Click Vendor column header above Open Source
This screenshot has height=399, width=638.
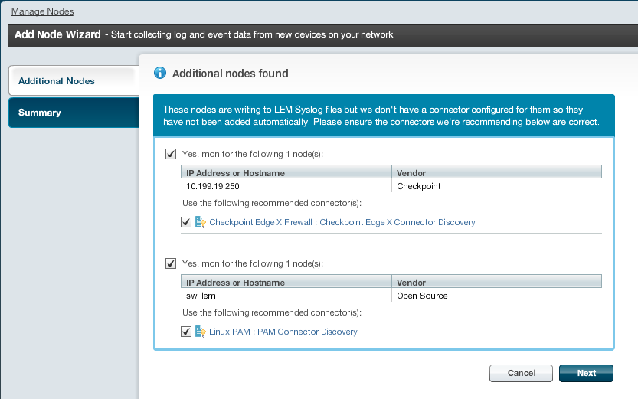click(496, 282)
